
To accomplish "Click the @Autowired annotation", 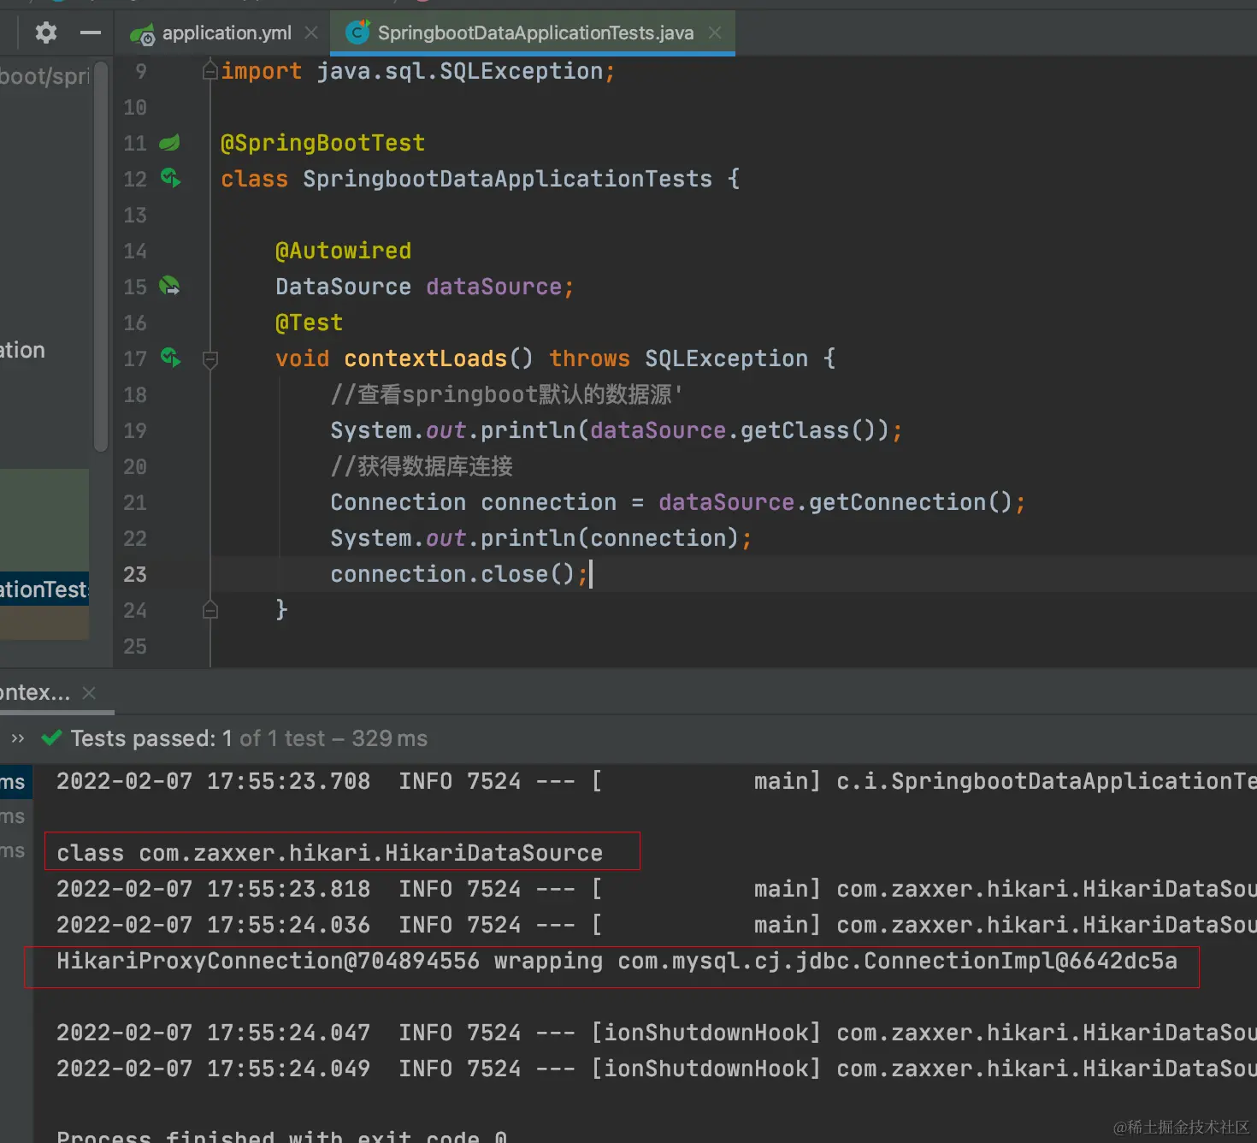I will coord(343,251).
